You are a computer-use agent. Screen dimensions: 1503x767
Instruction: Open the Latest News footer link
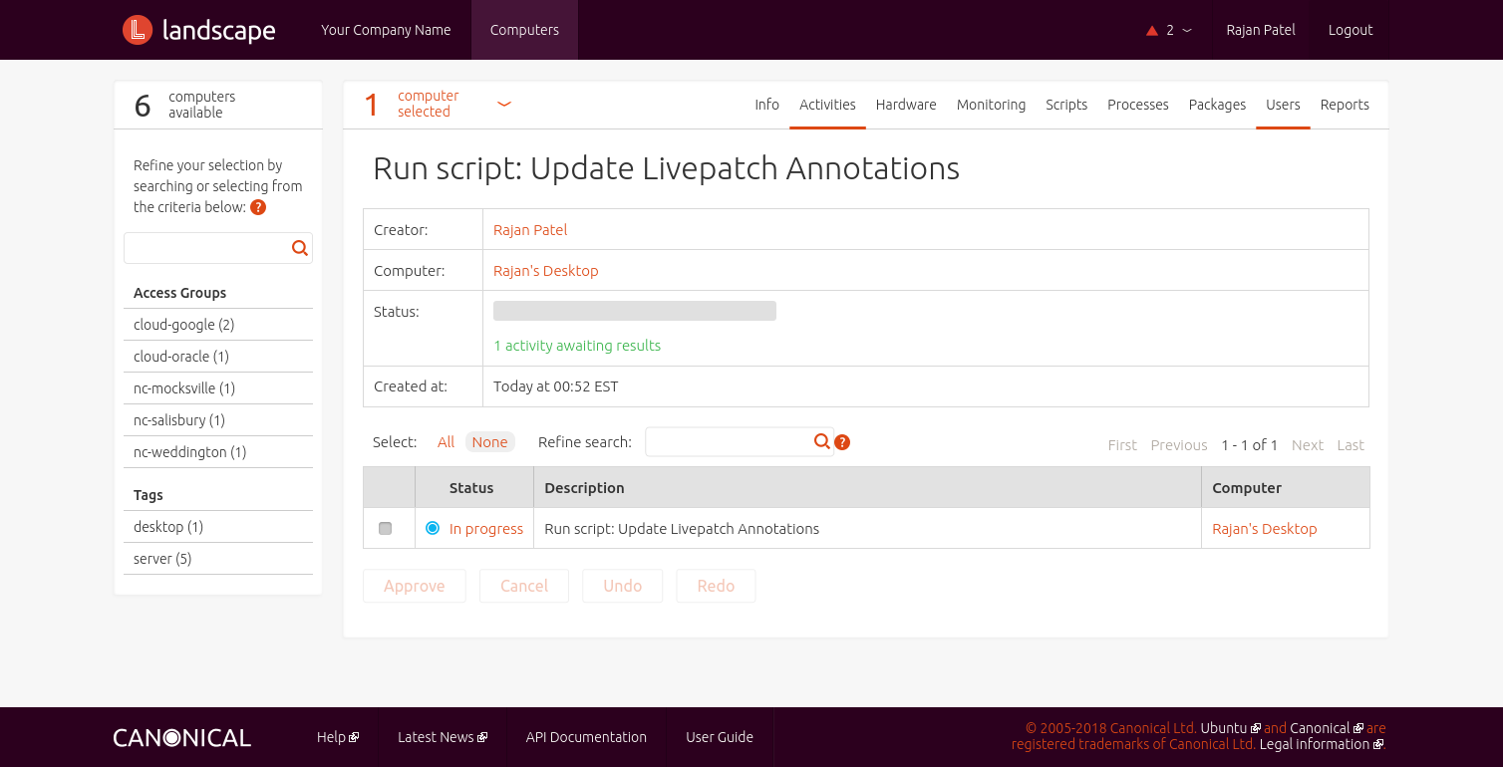[x=436, y=737]
